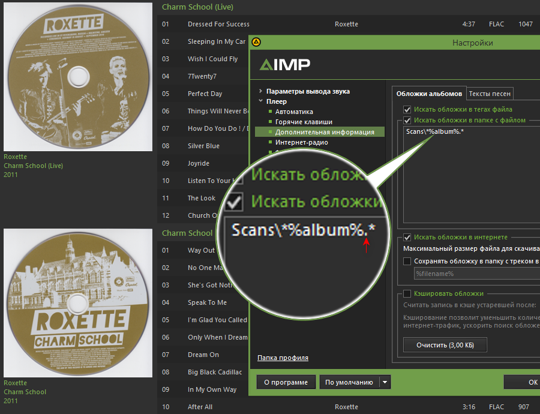Click 'Roxette' artist label under Live cover

(15, 157)
